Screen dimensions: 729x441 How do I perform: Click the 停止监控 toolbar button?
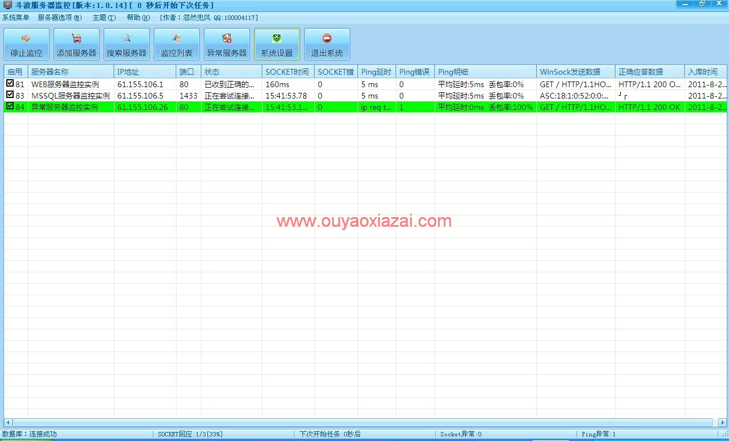26,44
